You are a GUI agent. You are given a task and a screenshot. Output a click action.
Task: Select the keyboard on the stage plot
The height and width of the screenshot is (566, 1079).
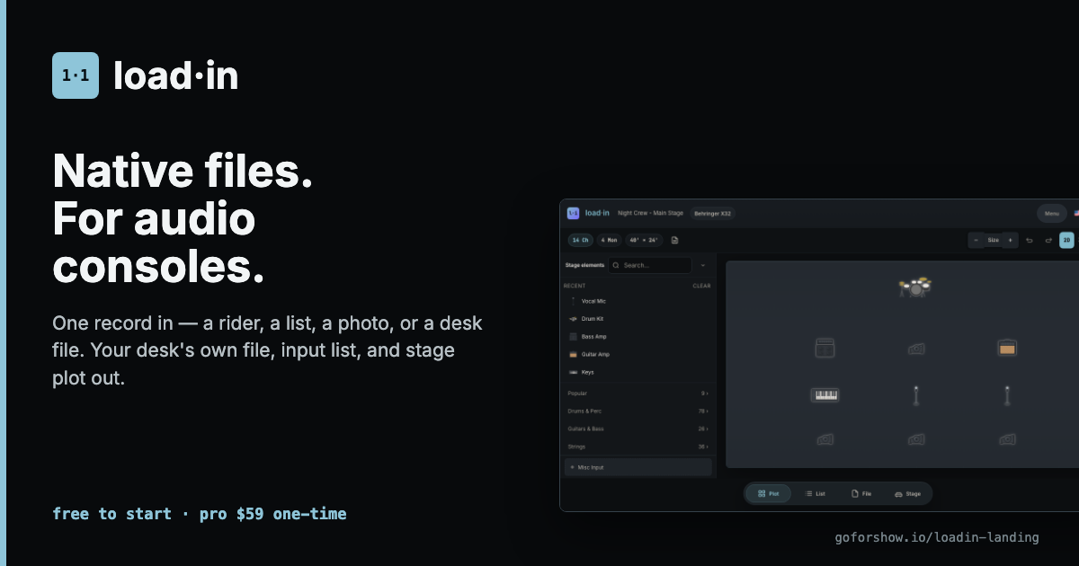click(825, 394)
